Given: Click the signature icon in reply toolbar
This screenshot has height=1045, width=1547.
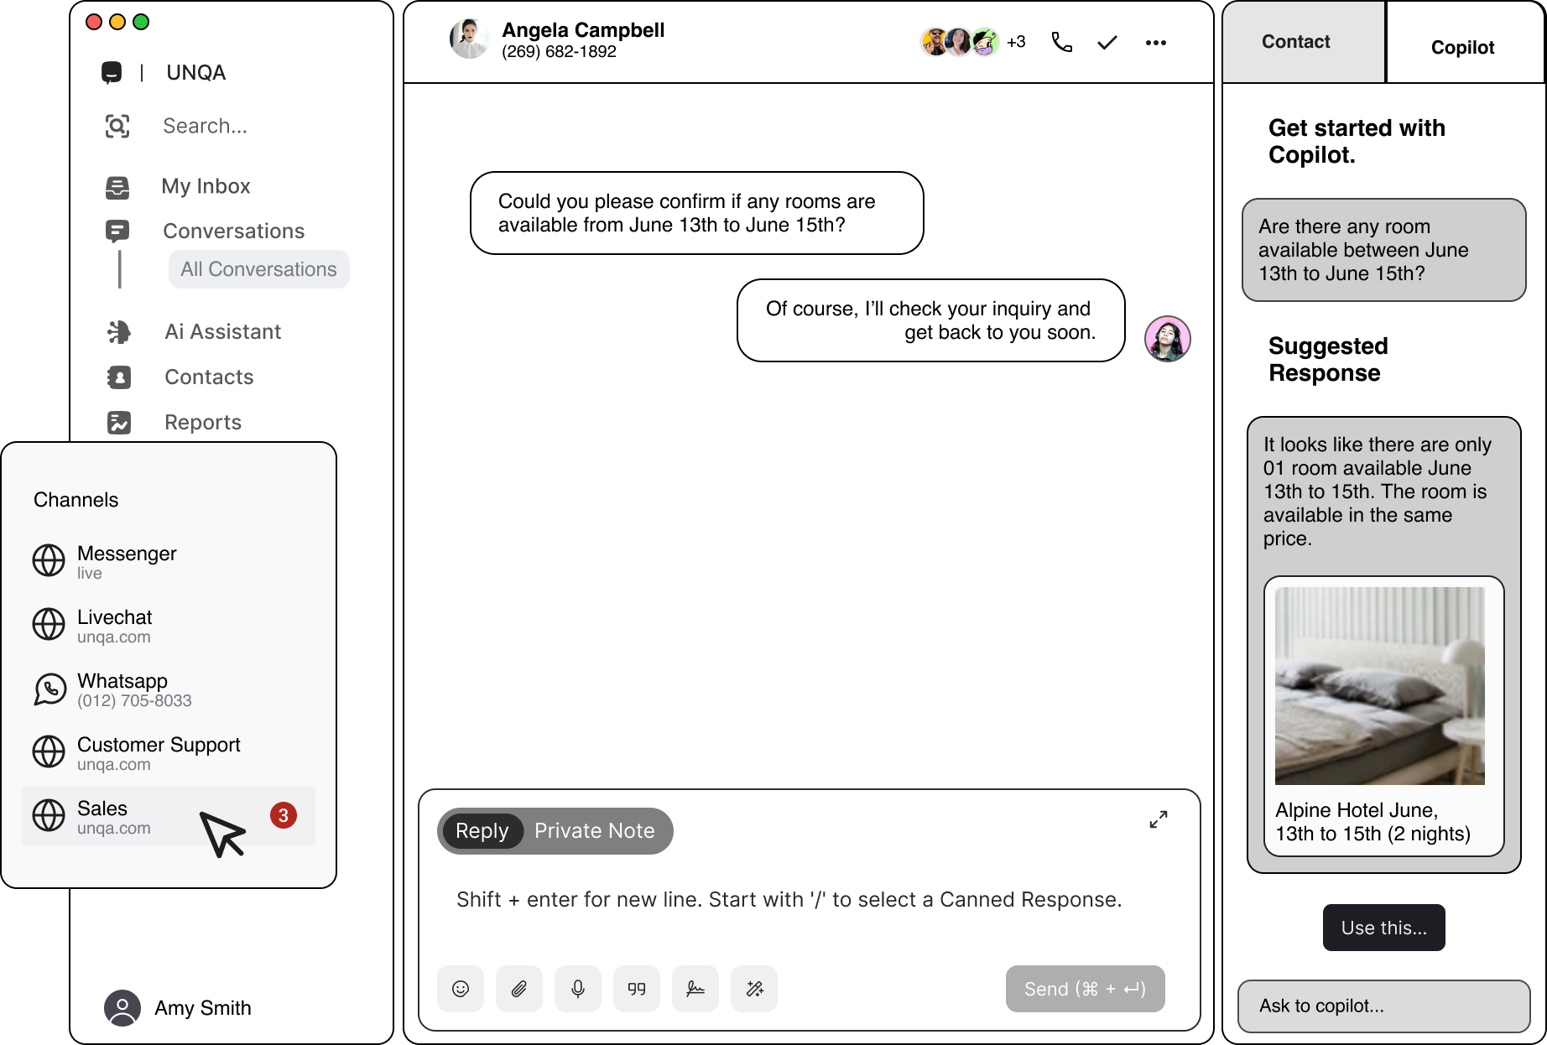Looking at the screenshot, I should (695, 989).
